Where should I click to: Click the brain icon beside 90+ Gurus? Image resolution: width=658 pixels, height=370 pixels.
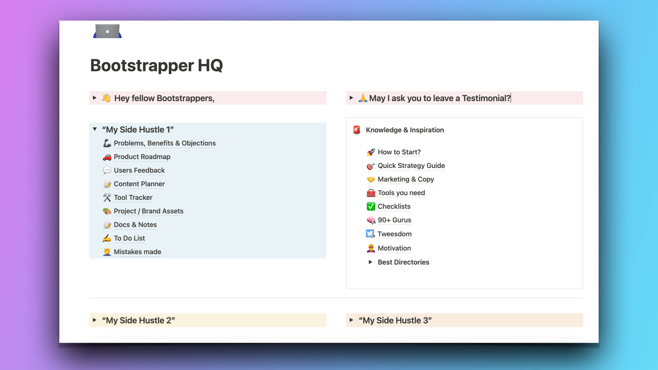pos(371,220)
